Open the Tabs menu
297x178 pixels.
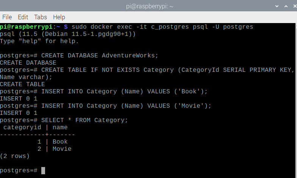pyautogui.click(x=41, y=17)
